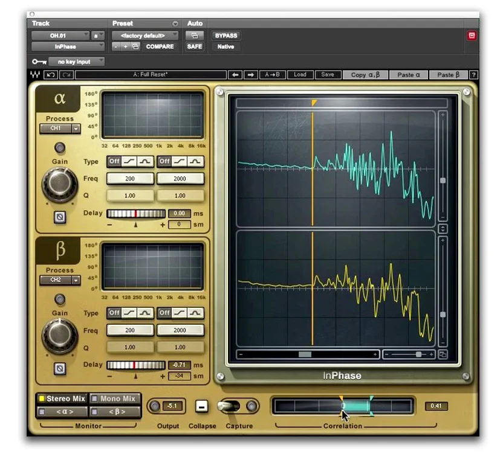Invert phase on the alpha channel
The width and height of the screenshot is (503, 454).
(60, 217)
